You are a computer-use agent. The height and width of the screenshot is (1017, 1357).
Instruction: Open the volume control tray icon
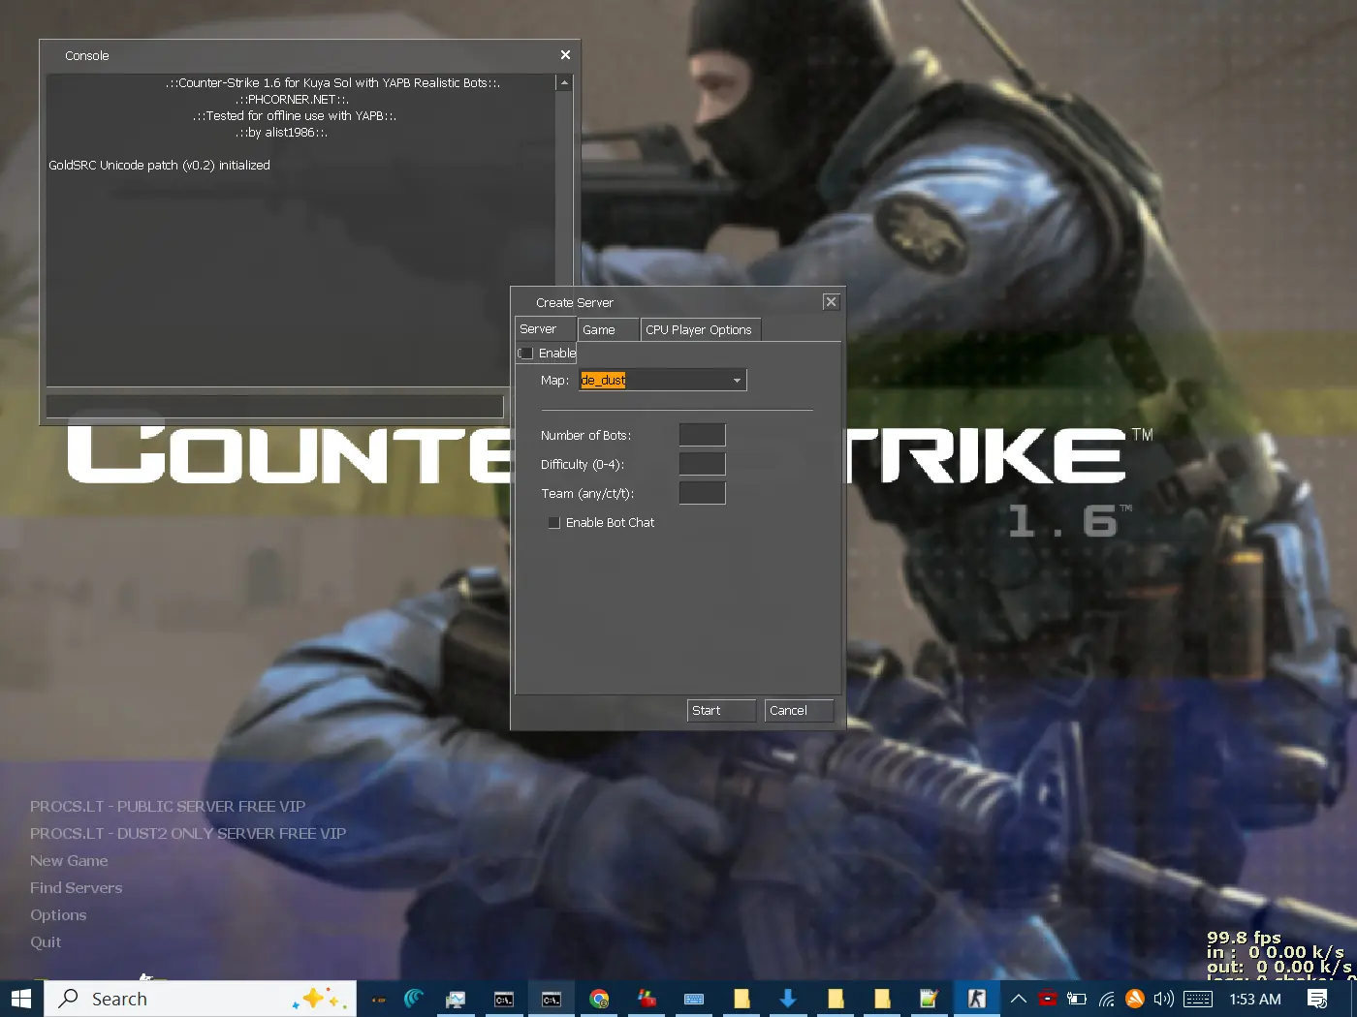pos(1163,999)
